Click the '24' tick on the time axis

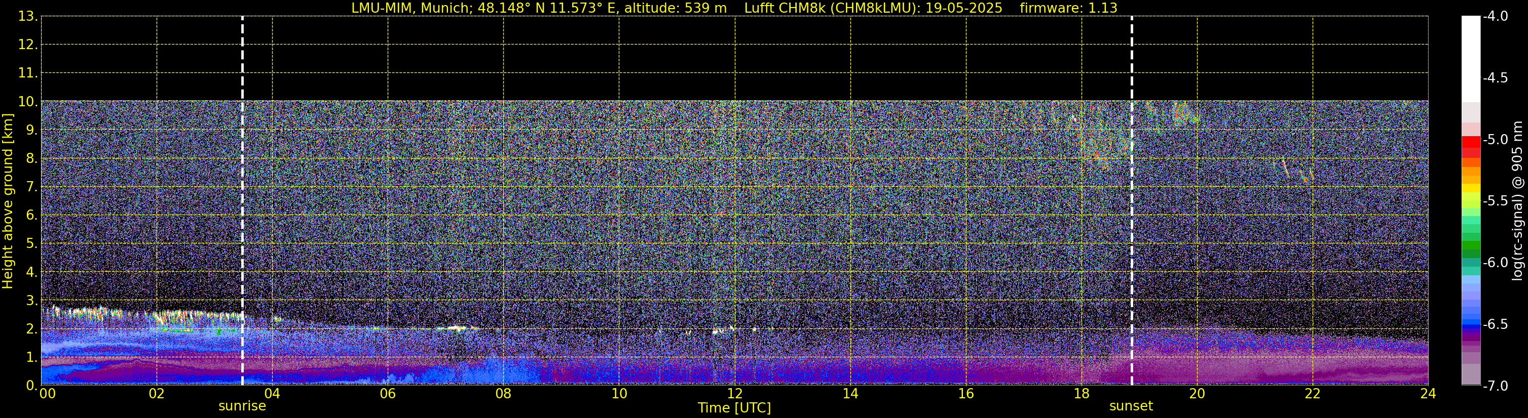pyautogui.click(x=1428, y=394)
